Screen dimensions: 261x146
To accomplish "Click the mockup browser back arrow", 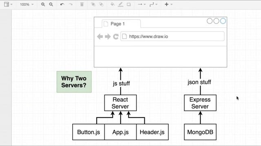I will click(x=100, y=36).
